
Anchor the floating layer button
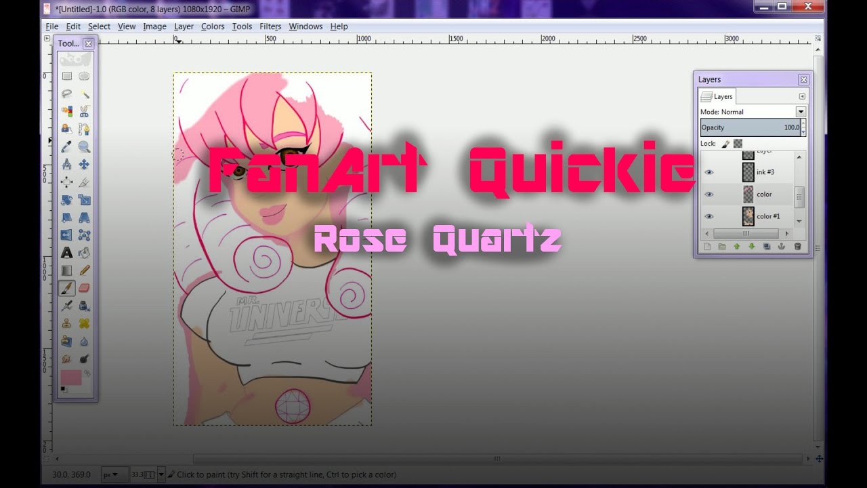point(781,247)
